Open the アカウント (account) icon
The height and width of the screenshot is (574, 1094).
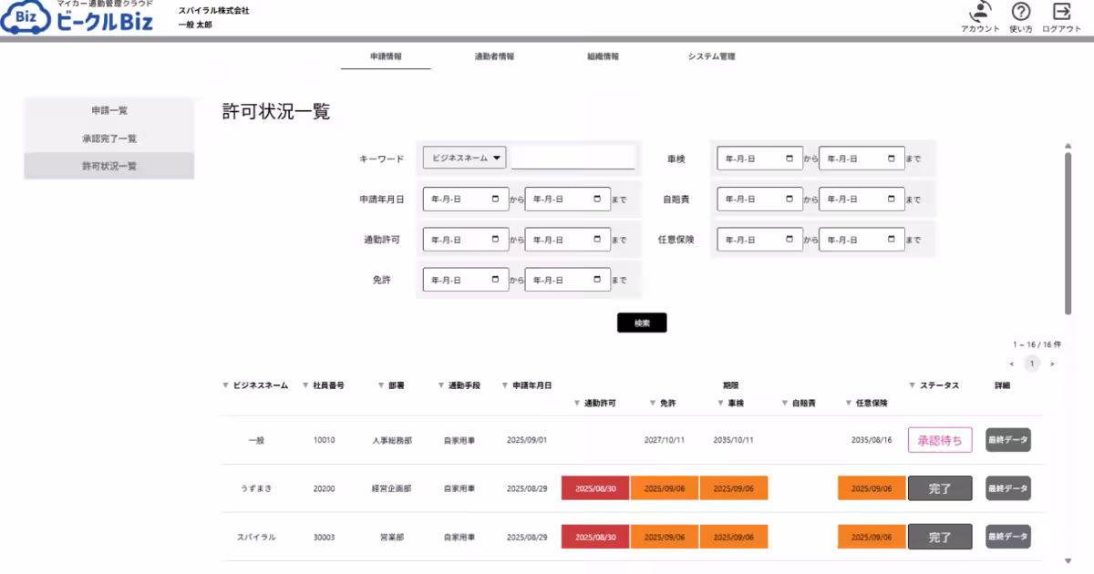pyautogui.click(x=978, y=15)
